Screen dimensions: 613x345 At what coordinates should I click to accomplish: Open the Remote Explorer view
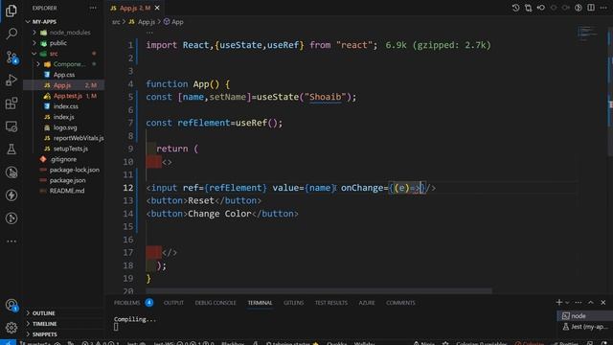click(11, 126)
